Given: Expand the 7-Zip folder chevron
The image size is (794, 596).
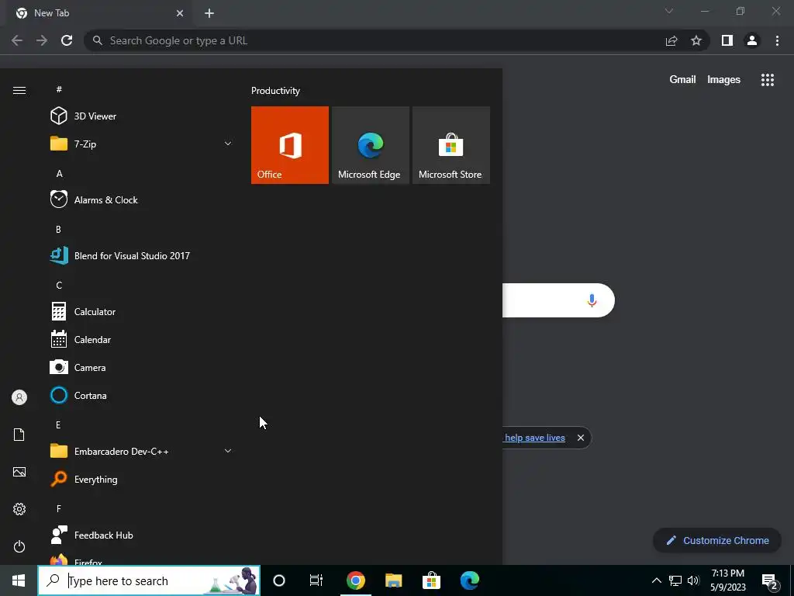Looking at the screenshot, I should 228,144.
